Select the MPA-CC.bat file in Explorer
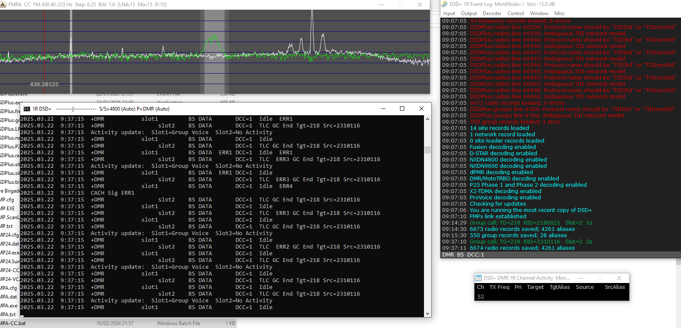681x328 pixels. (x=13, y=323)
